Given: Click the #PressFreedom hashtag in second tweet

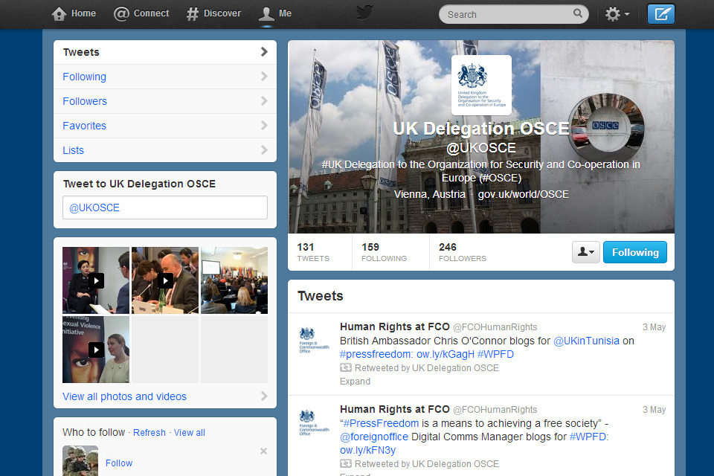Looking at the screenshot, I should point(381,423).
